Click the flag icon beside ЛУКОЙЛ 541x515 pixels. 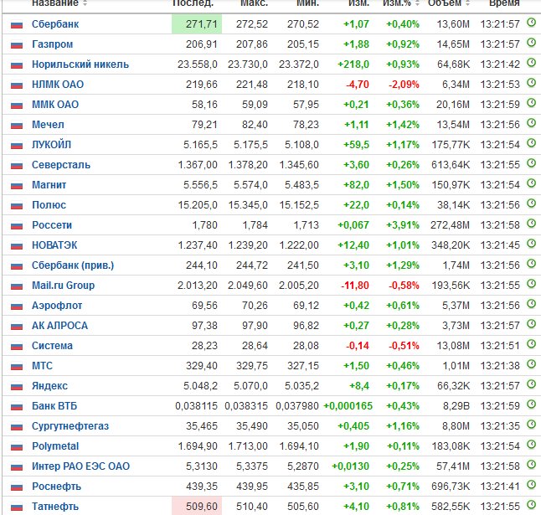pyautogui.click(x=17, y=145)
